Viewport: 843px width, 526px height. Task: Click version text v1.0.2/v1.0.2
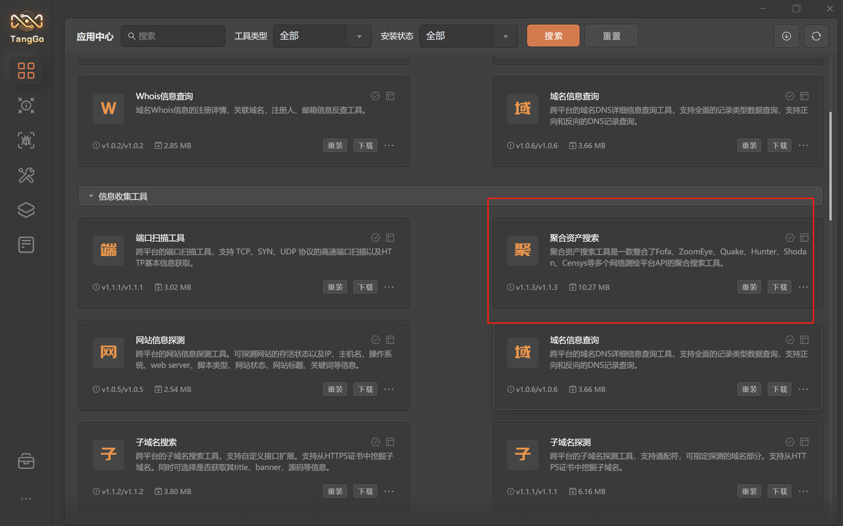tap(122, 145)
